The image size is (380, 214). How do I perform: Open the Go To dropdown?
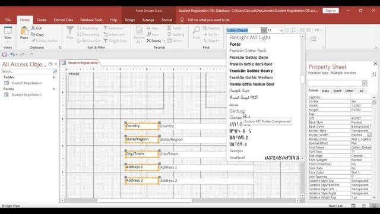[x=211, y=34]
